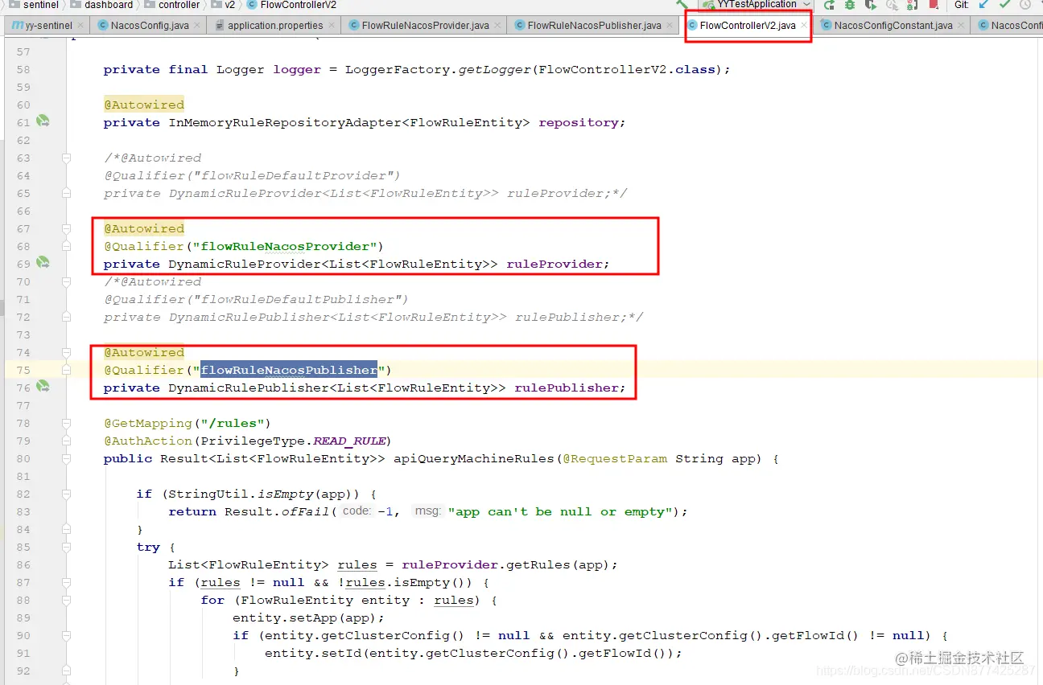Collapse the for loop at line 88
Screen dimensions: 1043x685
pos(67,600)
